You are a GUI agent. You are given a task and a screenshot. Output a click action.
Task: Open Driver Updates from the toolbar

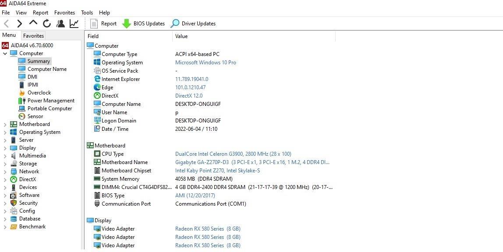point(193,23)
